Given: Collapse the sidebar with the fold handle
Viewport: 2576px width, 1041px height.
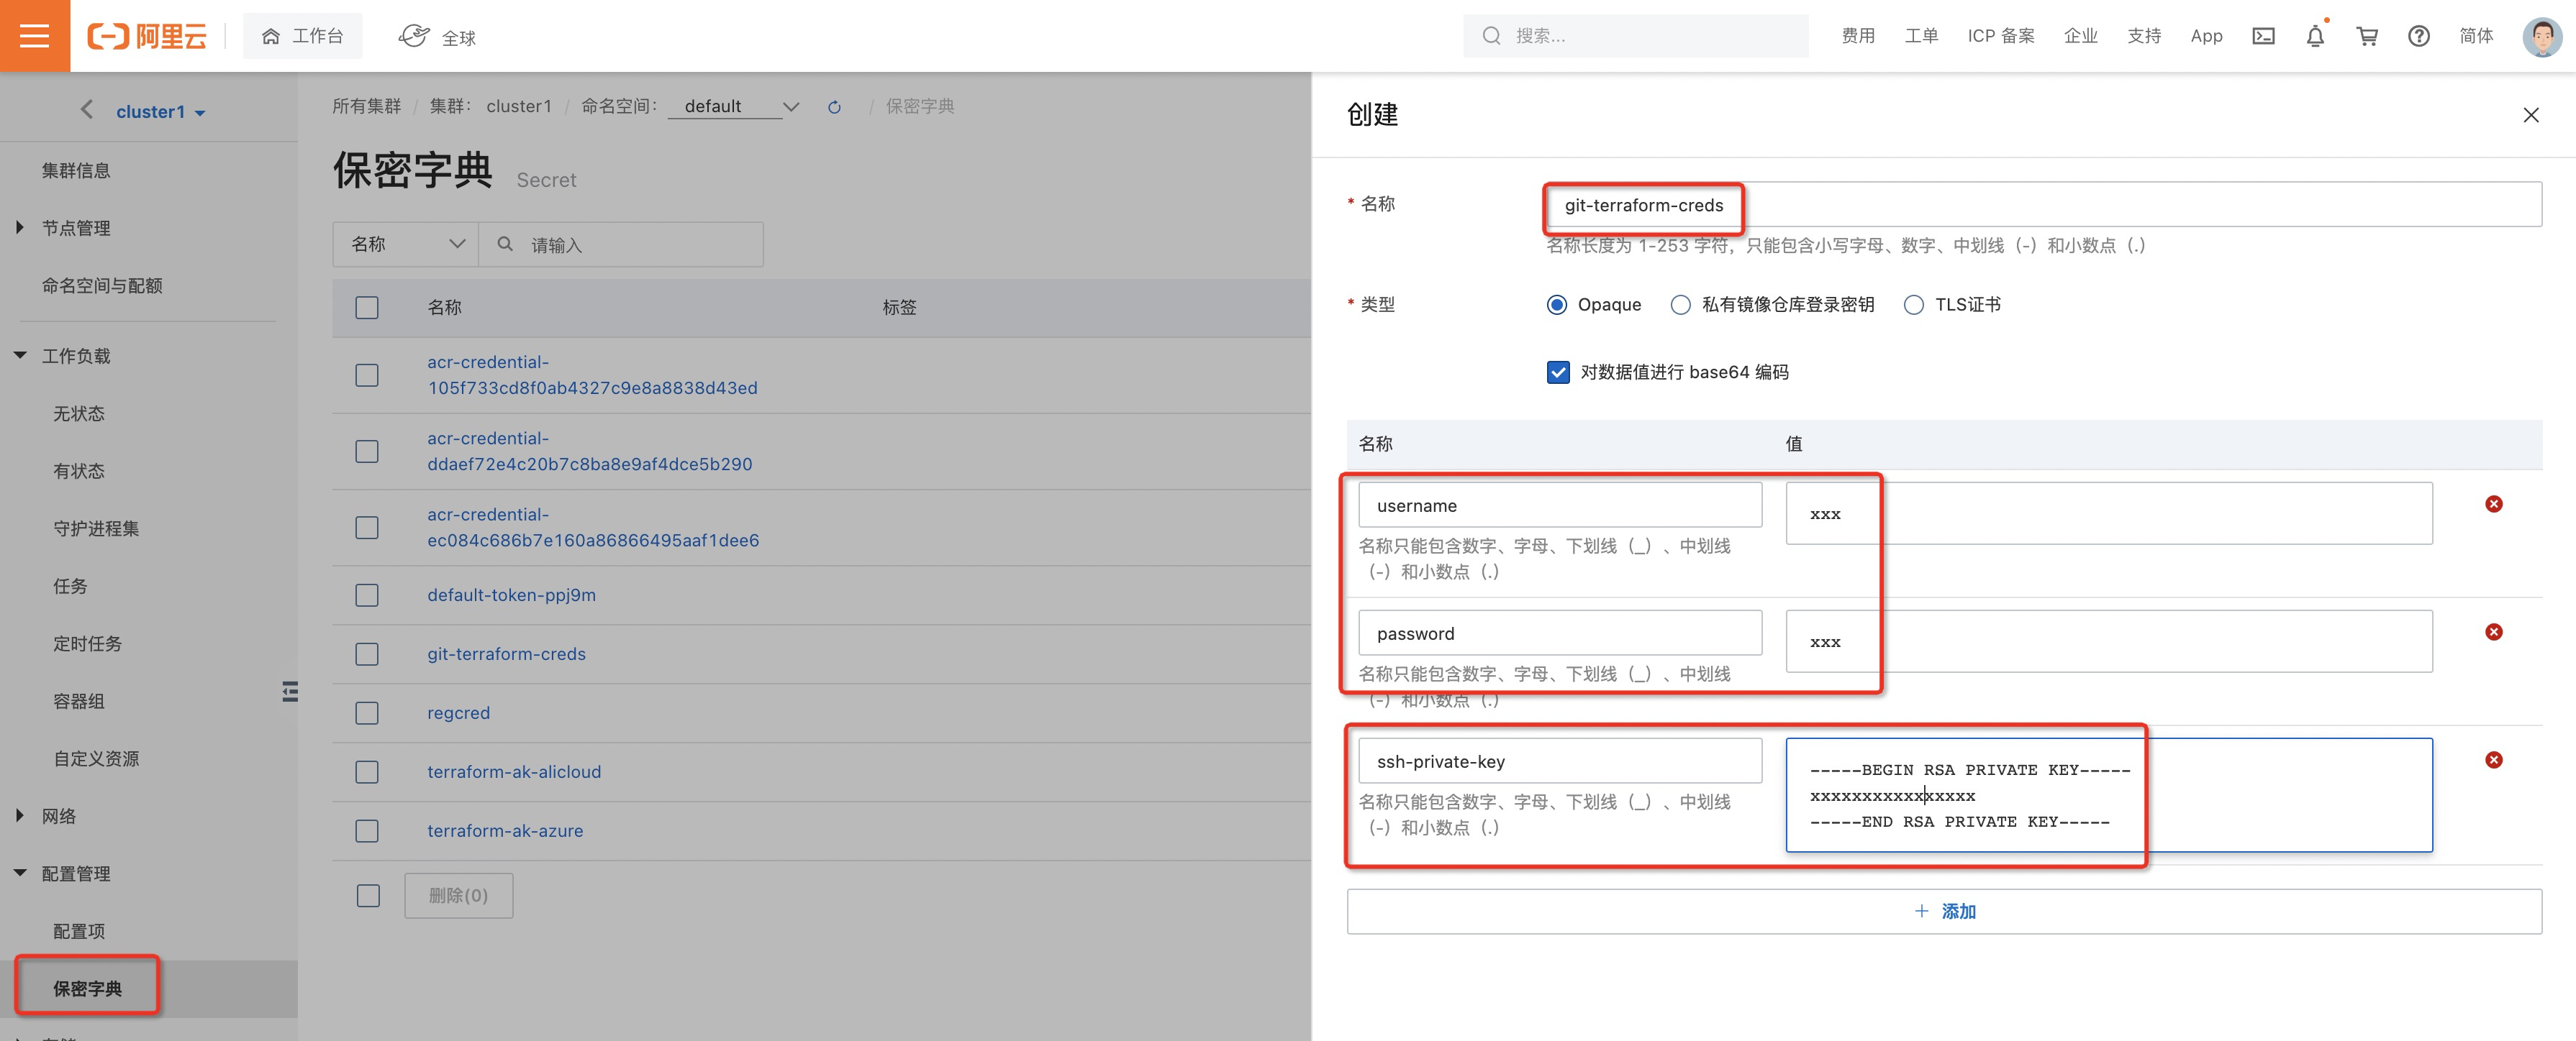Looking at the screenshot, I should point(290,692).
